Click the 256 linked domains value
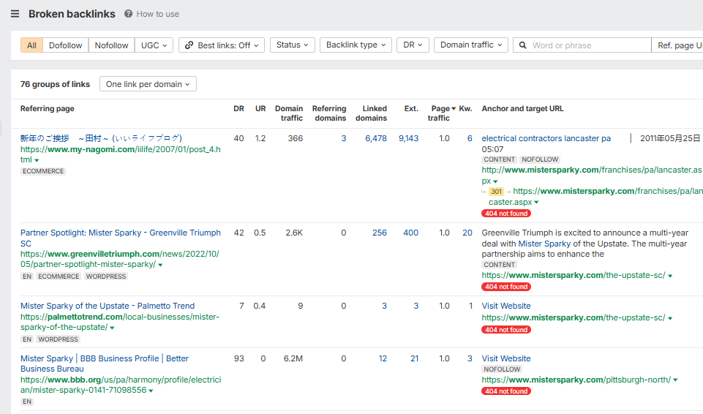 379,233
